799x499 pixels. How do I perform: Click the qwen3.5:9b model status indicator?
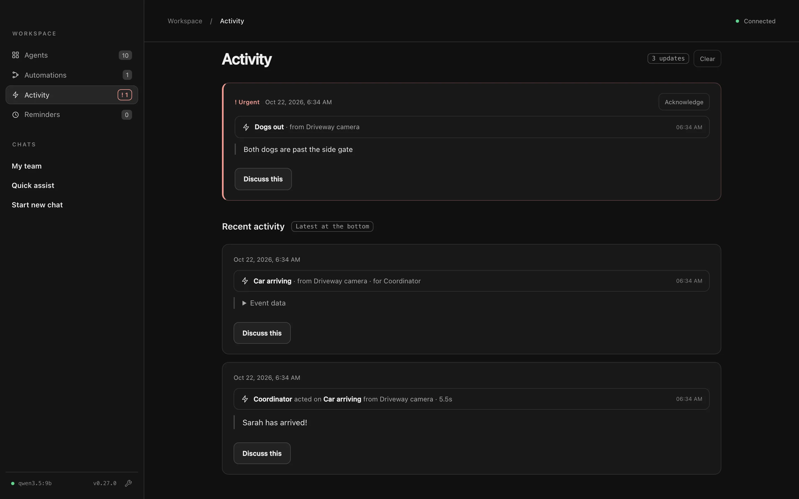tap(32, 483)
